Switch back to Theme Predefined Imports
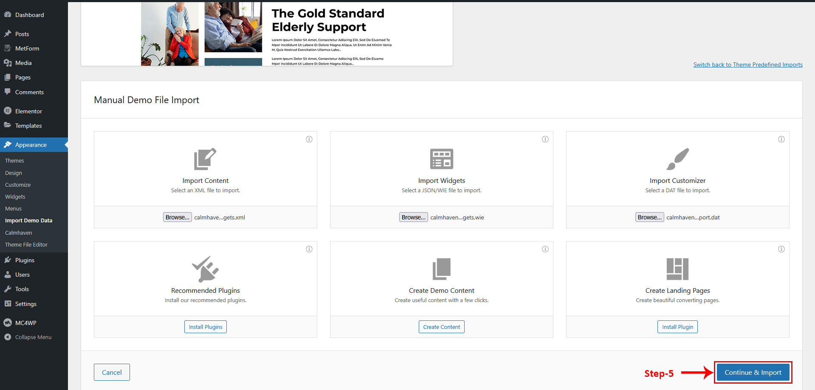815x390 pixels. pyautogui.click(x=747, y=65)
